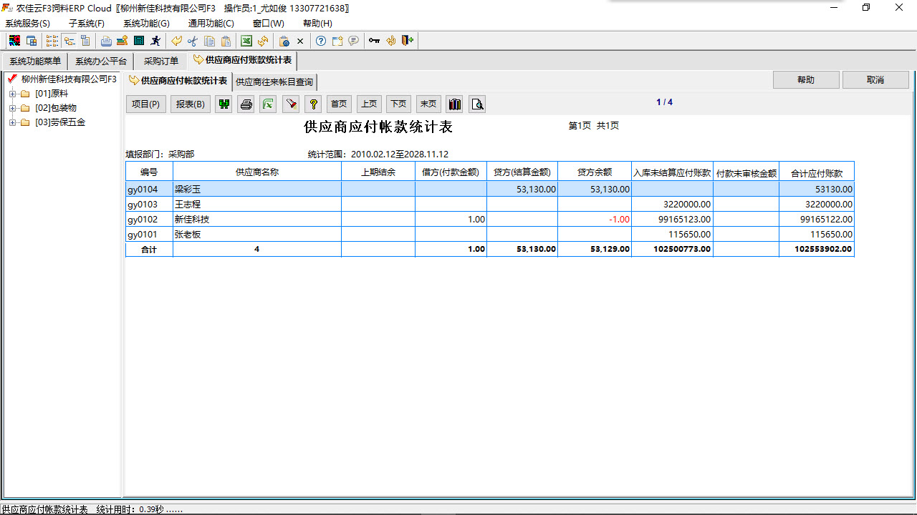Select the key password icon

373,41
